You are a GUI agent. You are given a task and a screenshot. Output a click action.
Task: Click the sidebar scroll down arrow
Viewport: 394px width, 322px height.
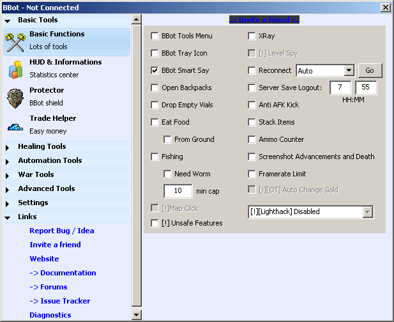pos(136,314)
